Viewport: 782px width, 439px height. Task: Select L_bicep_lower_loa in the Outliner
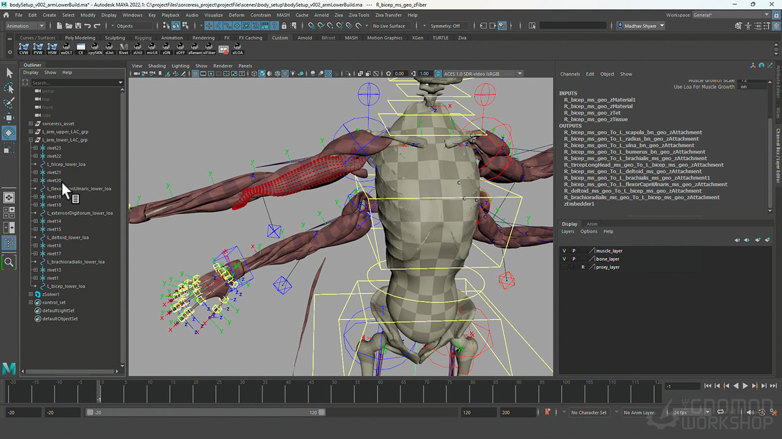(66, 286)
